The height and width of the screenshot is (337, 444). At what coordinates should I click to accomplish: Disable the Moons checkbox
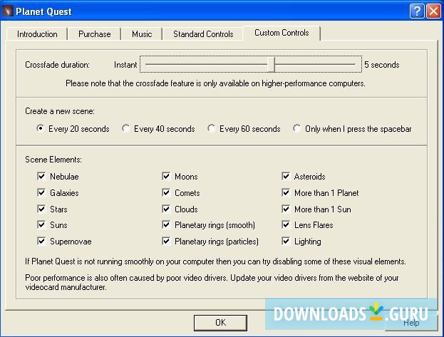[166, 177]
